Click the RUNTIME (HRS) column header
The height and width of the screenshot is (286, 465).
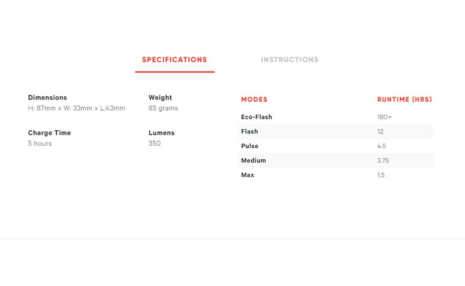[405, 100]
